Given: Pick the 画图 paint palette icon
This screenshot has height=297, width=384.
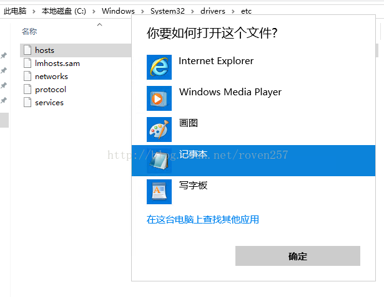Looking at the screenshot, I should [x=159, y=130].
